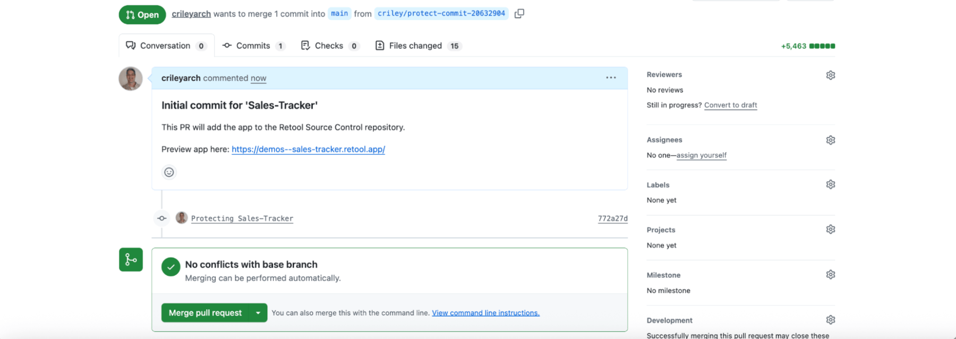The image size is (956, 339).
Task: Click the green git merge icon
Action: [131, 260]
